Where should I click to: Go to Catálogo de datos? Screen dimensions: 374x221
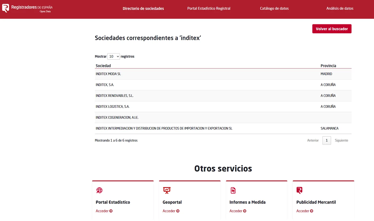point(274,9)
